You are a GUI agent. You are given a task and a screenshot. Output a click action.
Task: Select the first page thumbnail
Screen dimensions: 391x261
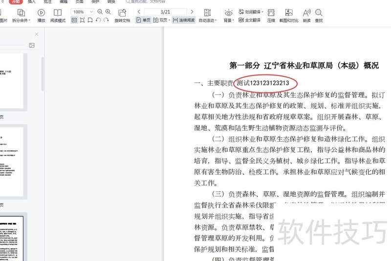click(x=11, y=81)
